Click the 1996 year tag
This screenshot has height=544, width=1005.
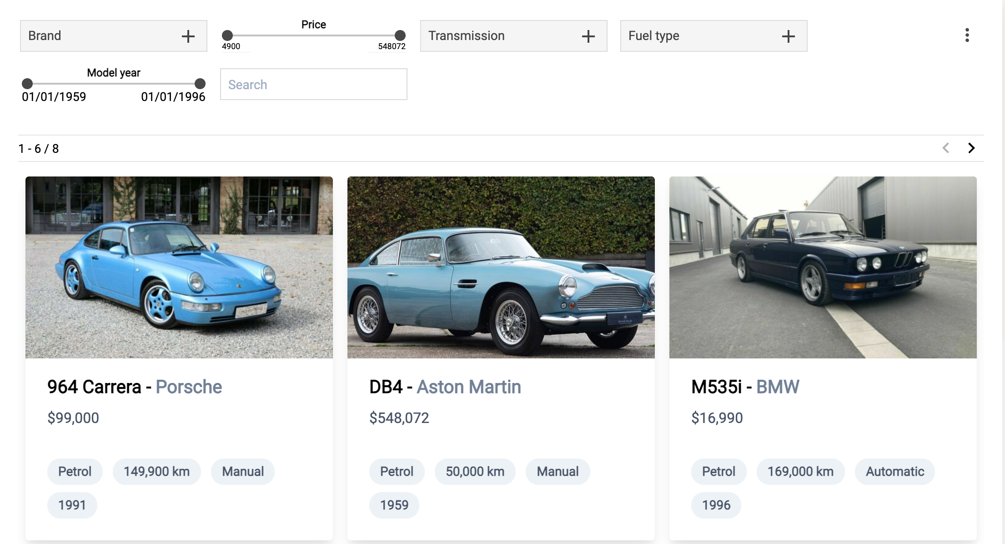click(716, 505)
